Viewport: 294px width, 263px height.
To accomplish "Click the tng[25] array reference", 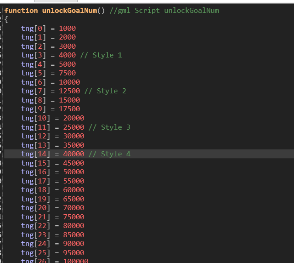I will (36, 253).
